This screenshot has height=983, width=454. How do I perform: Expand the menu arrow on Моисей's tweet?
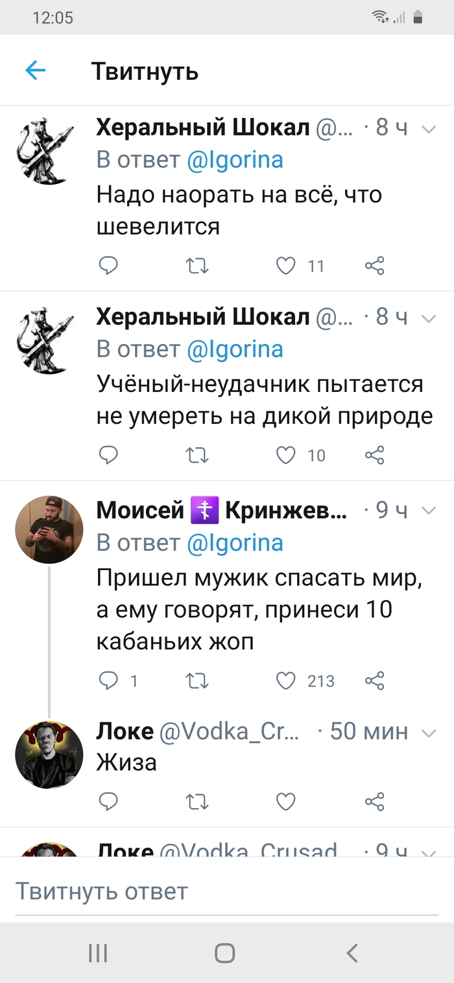pyautogui.click(x=429, y=511)
